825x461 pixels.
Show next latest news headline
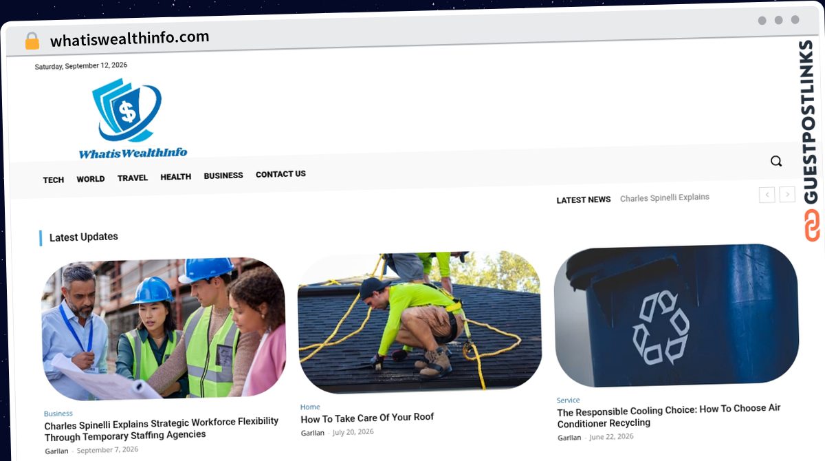[788, 194]
